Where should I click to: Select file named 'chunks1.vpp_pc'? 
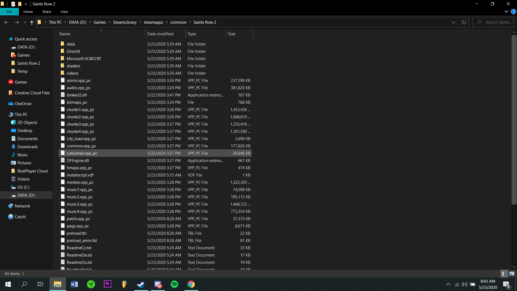(81, 110)
